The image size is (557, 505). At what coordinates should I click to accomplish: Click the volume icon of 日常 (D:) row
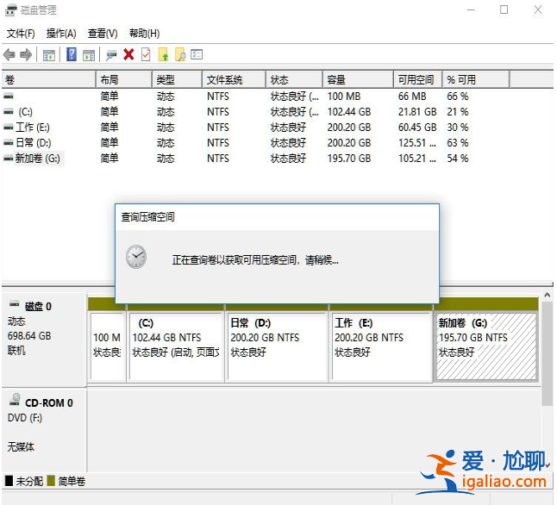pos(9,143)
